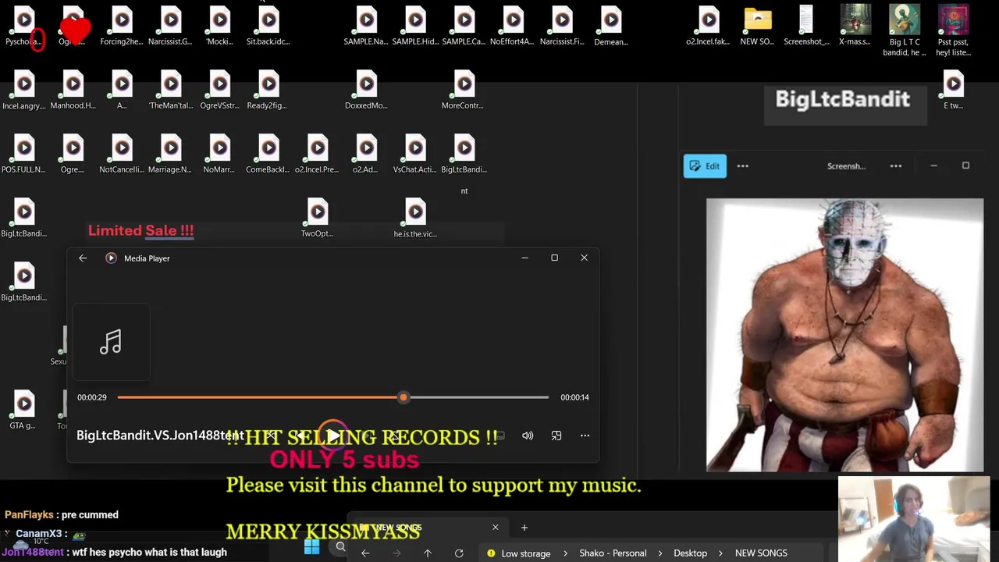Image resolution: width=999 pixels, height=562 pixels.
Task: Open the ComeBackl... media file
Action: 268,155
